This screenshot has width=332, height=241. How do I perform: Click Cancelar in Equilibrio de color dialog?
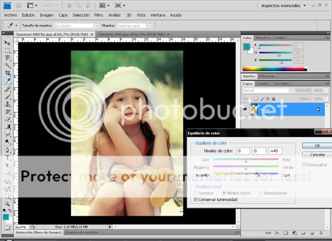(317, 155)
